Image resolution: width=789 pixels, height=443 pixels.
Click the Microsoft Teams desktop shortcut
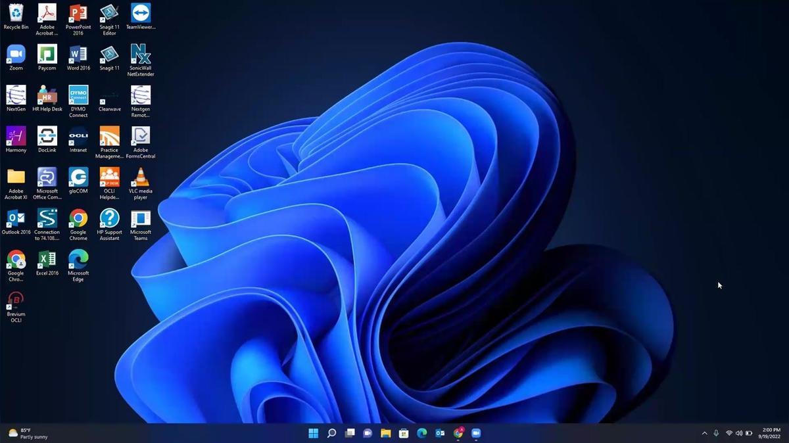(x=141, y=218)
